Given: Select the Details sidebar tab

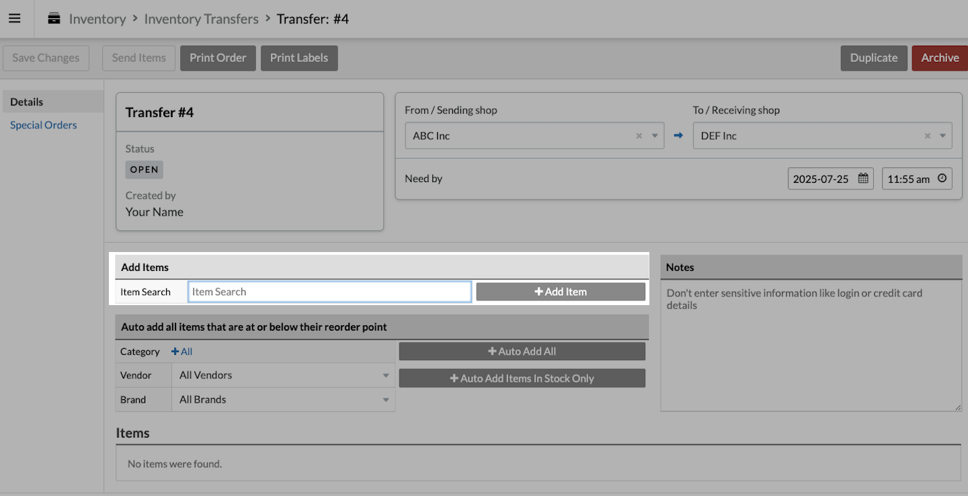Looking at the screenshot, I should pyautogui.click(x=27, y=102).
